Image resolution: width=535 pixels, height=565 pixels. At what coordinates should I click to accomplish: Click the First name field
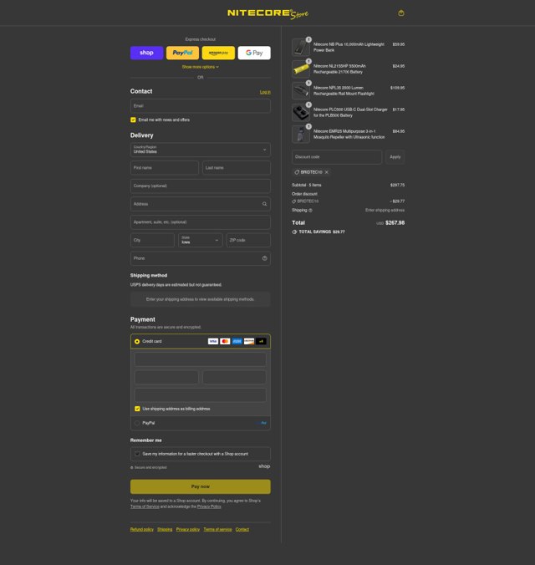coord(165,168)
